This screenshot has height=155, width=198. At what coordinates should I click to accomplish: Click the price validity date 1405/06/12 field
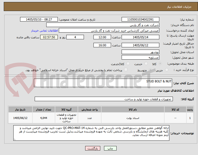pos(140,45)
